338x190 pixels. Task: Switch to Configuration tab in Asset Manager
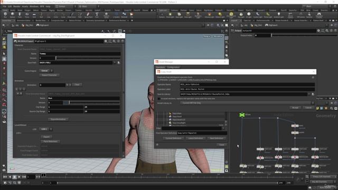173,67
